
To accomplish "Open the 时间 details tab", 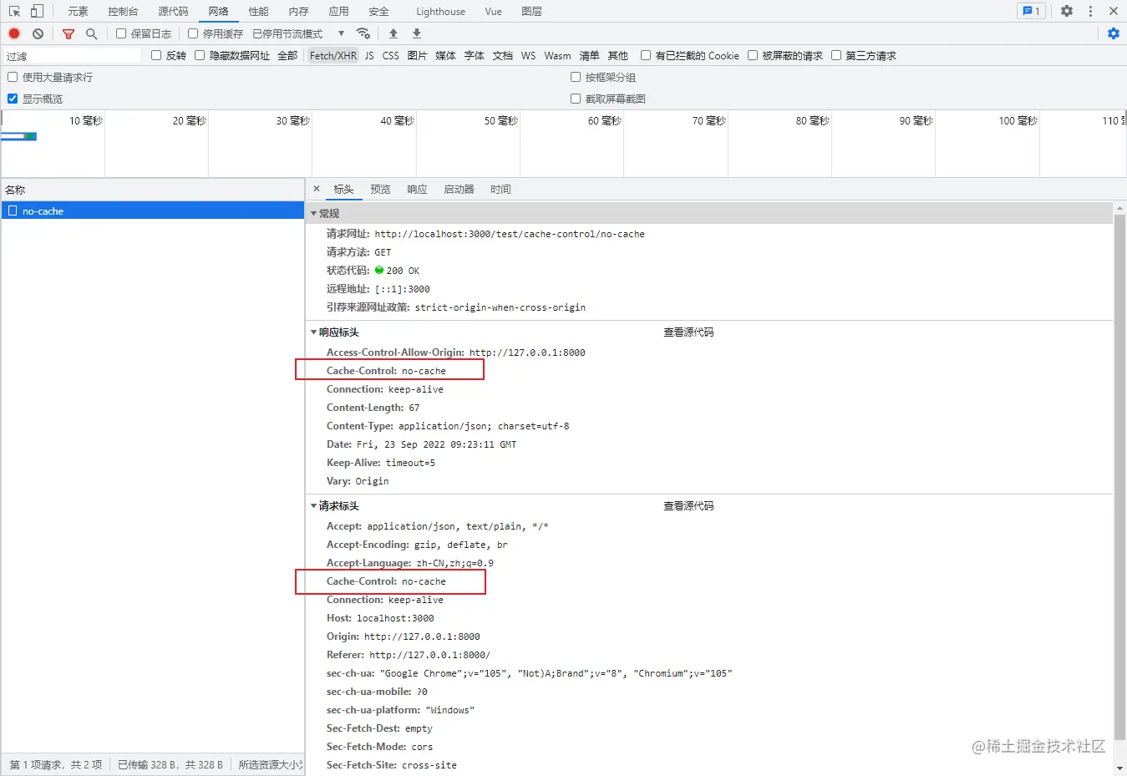I will 500,190.
